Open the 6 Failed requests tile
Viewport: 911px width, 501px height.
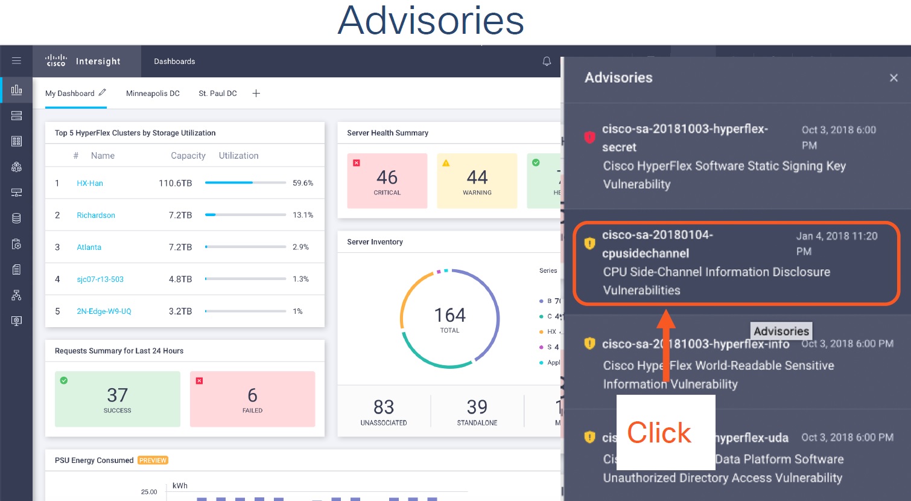[x=253, y=399]
